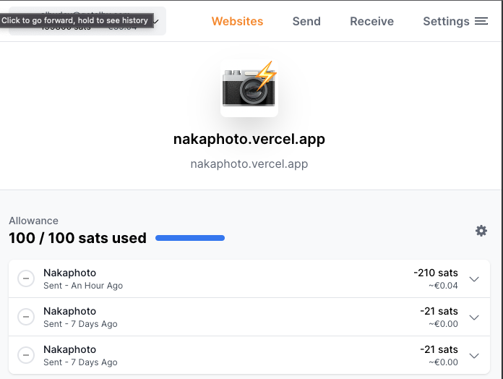Image resolution: width=503 pixels, height=379 pixels.
Task: Click the bold nakaphoto.vercel.app heading
Action: 249,139
